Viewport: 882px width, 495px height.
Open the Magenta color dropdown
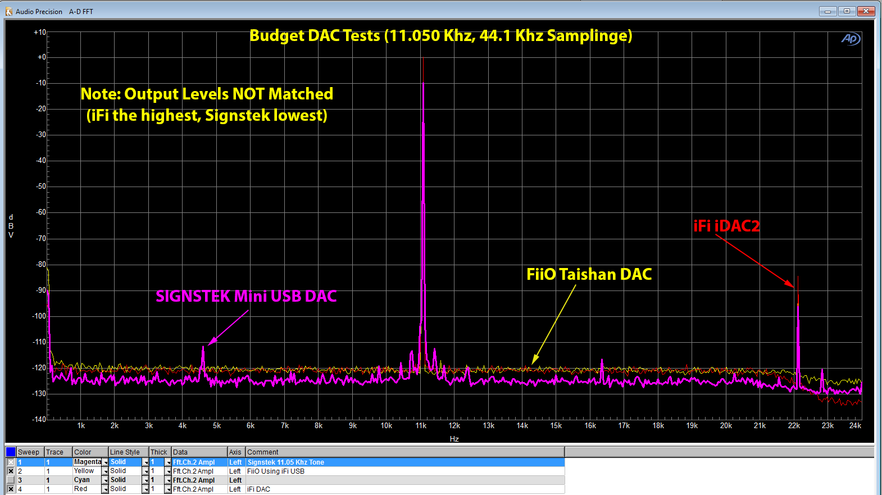point(105,462)
